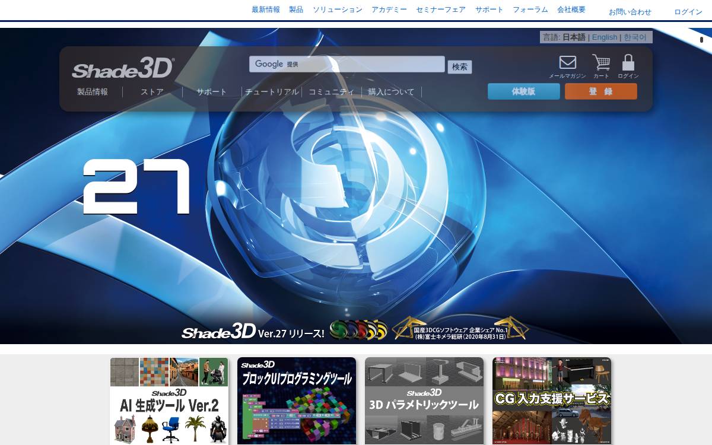Click the 検索 search button
This screenshot has width=712, height=445.
460,66
